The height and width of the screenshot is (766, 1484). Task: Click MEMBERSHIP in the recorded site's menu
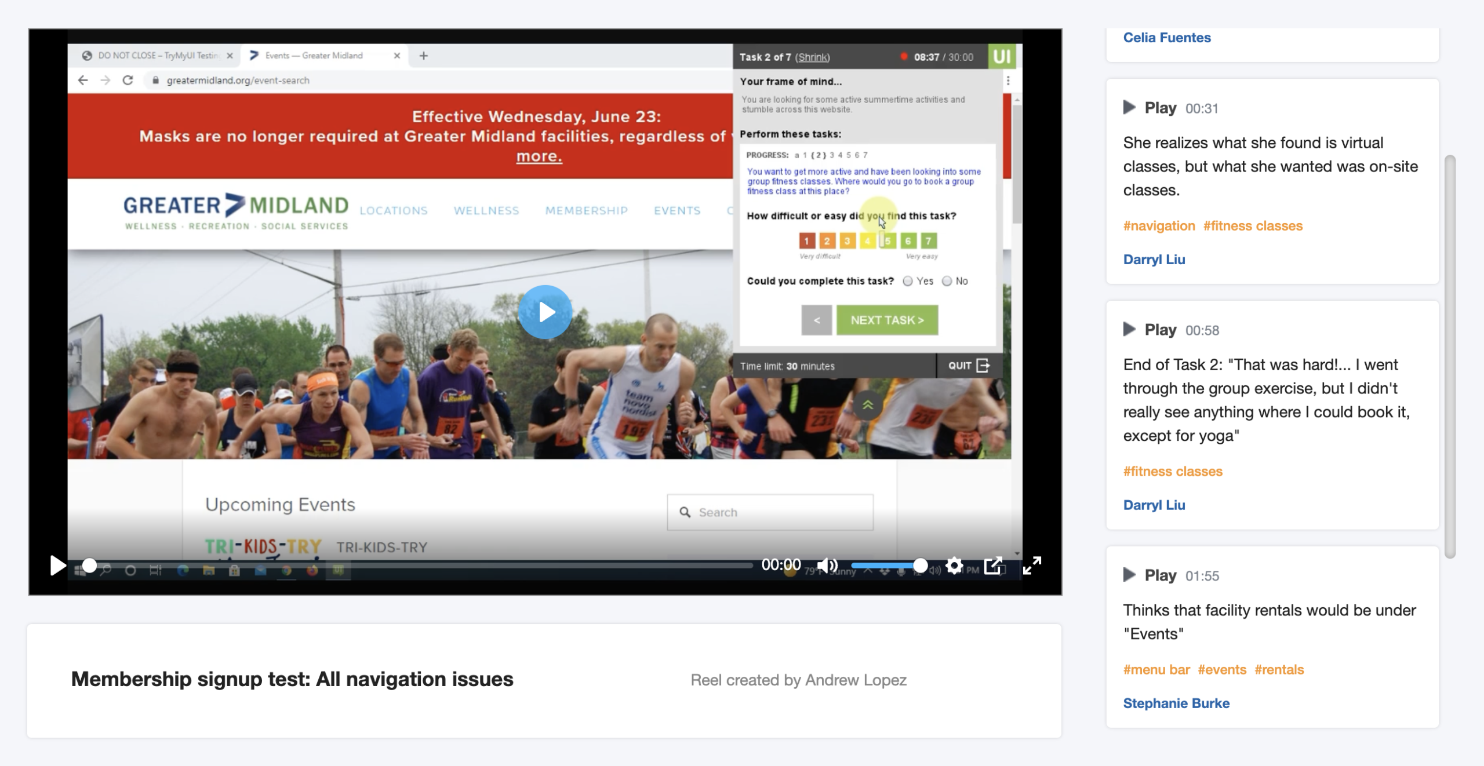(x=587, y=211)
